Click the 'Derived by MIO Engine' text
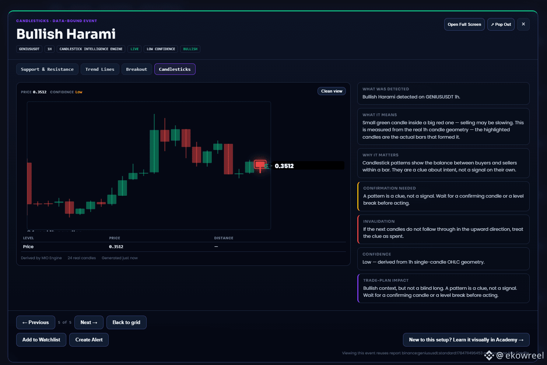This screenshot has height=365, width=547. [41, 258]
